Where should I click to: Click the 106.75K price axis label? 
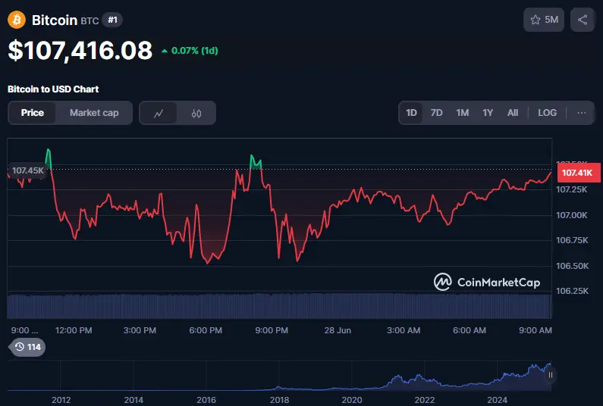(572, 240)
